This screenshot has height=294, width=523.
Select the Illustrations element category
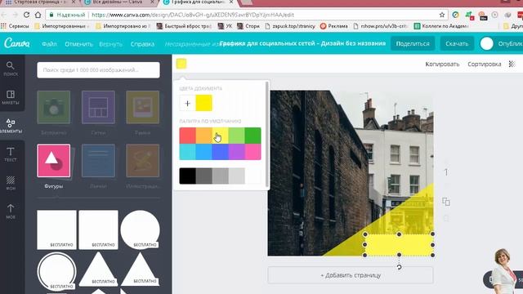(143, 161)
